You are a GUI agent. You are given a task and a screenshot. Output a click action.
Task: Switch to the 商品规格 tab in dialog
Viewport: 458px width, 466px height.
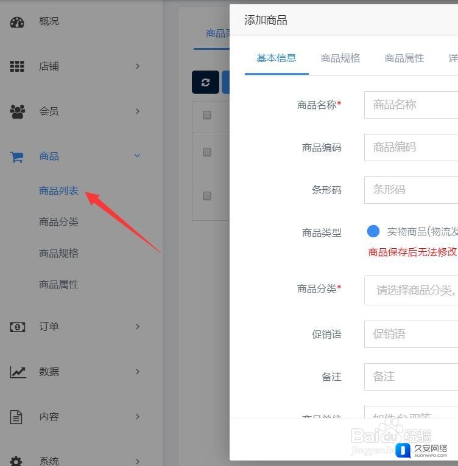point(340,58)
